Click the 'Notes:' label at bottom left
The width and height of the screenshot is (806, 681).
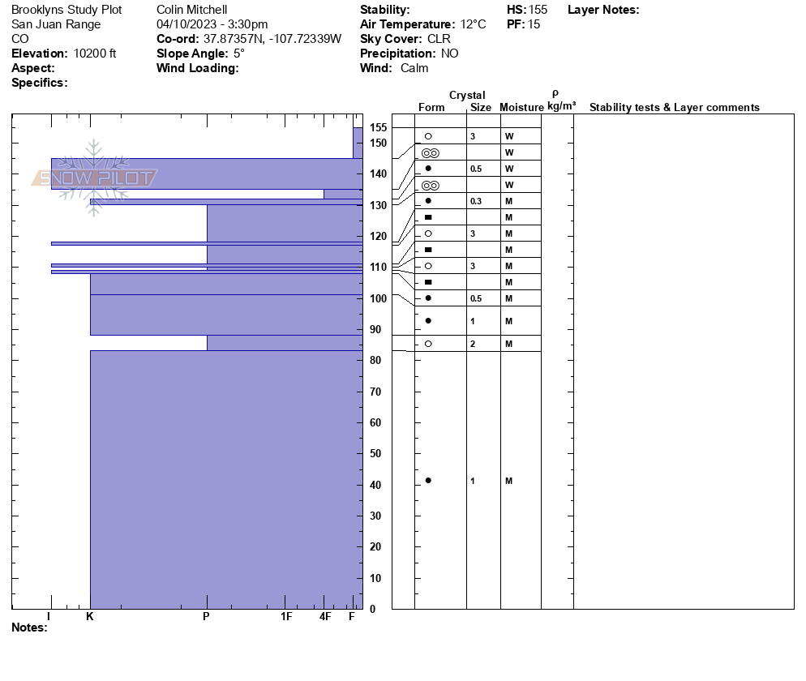tap(29, 627)
